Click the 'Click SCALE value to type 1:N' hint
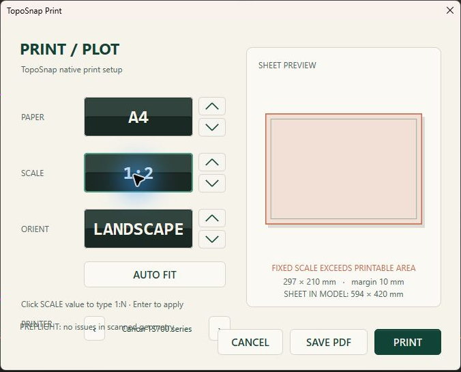The height and width of the screenshot is (372, 461). (x=74, y=304)
